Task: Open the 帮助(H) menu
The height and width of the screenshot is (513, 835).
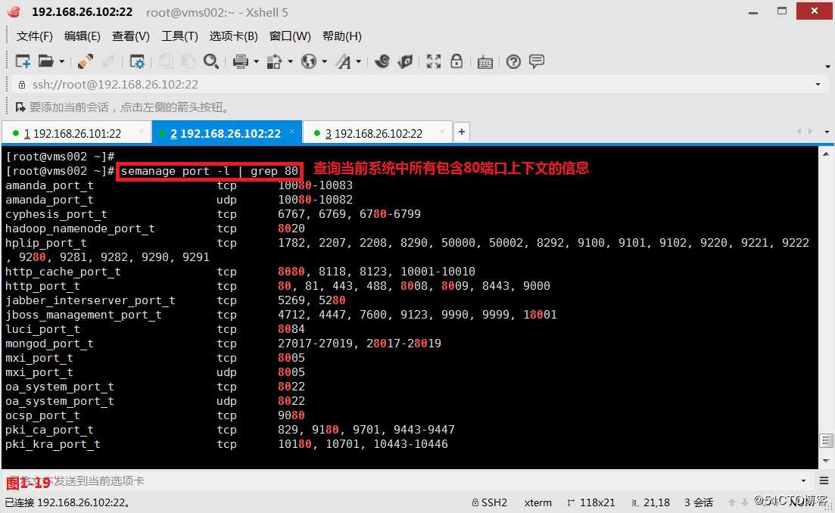Action: click(x=342, y=36)
